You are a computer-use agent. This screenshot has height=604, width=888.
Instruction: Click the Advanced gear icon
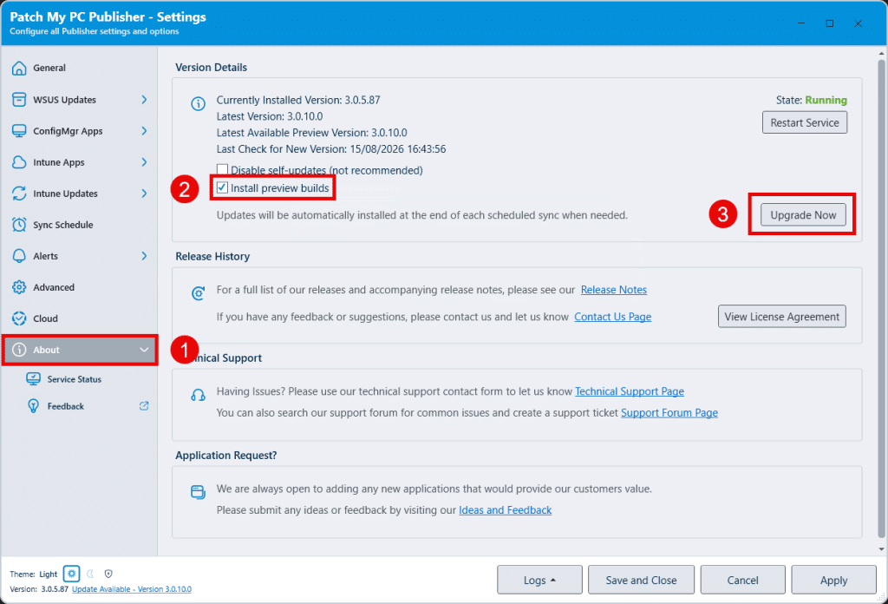click(19, 287)
